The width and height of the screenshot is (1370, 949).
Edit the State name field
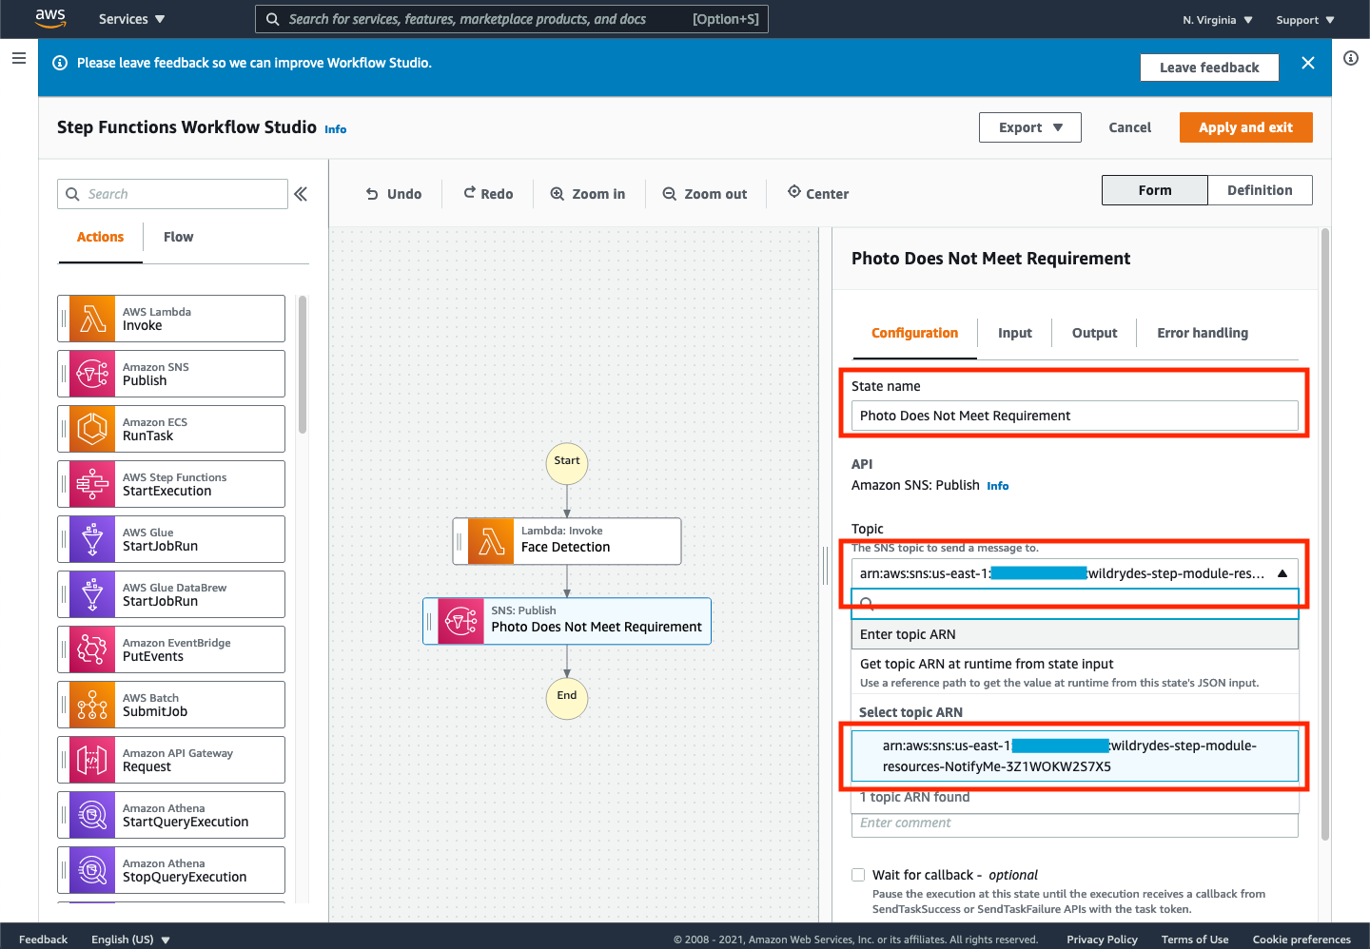(x=1075, y=416)
